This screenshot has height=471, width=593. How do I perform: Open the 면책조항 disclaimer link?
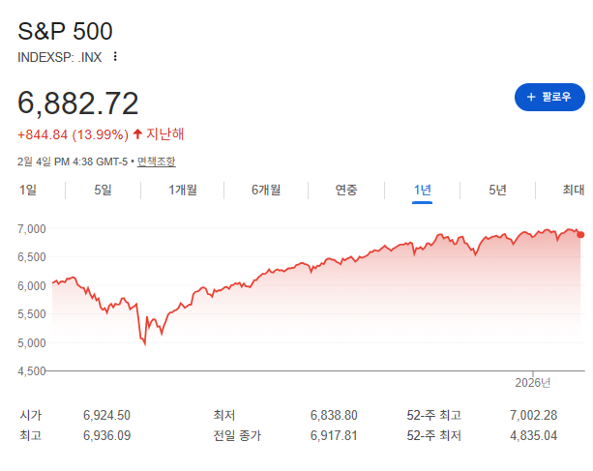[x=156, y=162]
